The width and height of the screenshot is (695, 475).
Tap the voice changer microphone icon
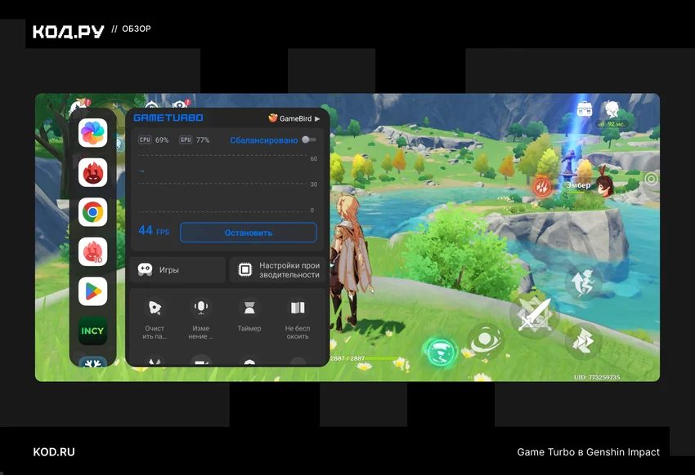201,308
